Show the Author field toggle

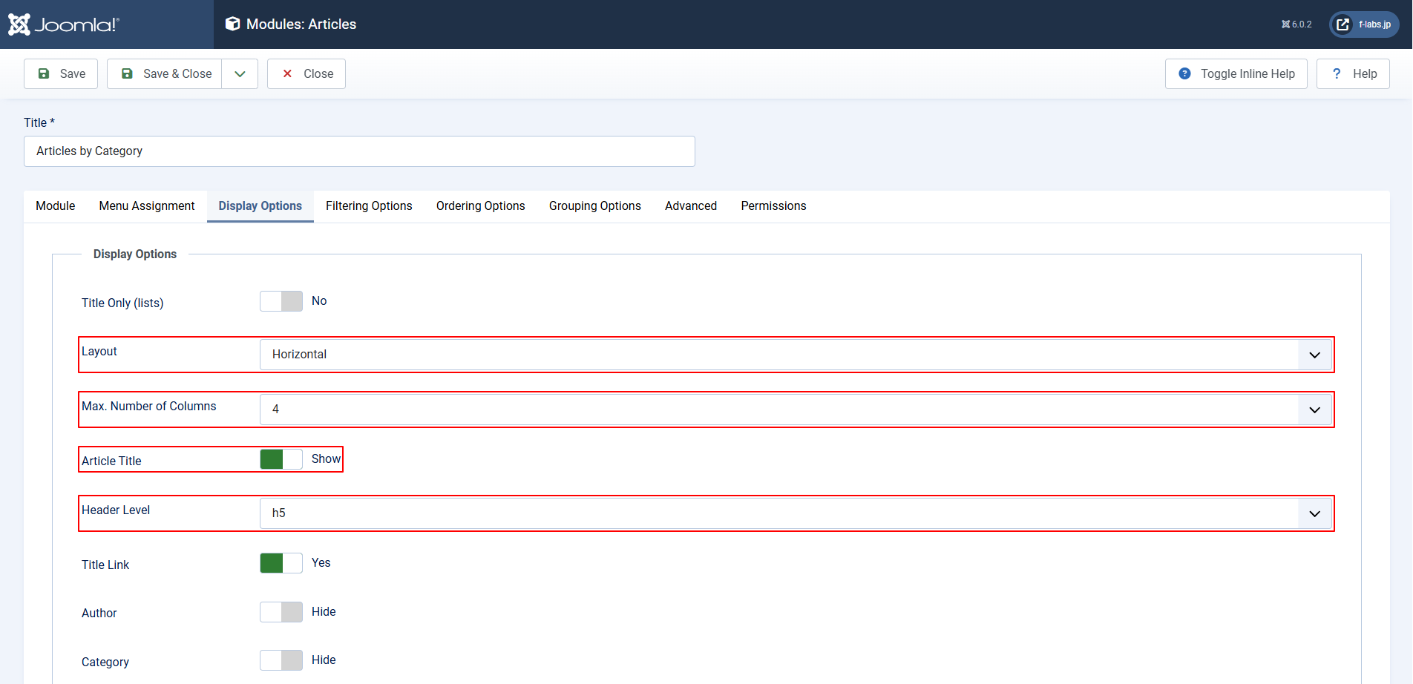[281, 611]
